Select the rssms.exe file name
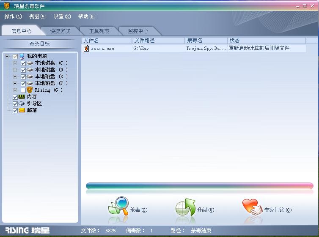The height and width of the screenshot is (237, 319). (x=102, y=49)
